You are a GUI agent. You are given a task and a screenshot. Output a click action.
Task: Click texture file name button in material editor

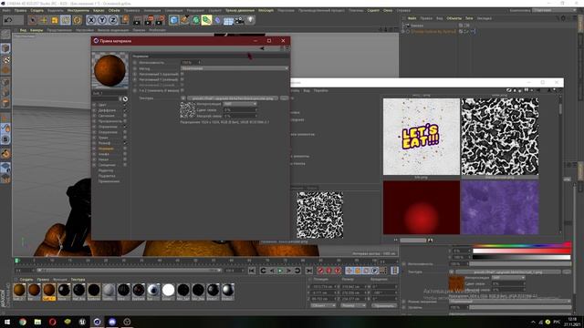(x=233, y=98)
